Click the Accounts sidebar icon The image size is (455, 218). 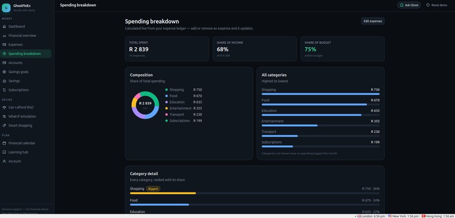tap(4, 63)
